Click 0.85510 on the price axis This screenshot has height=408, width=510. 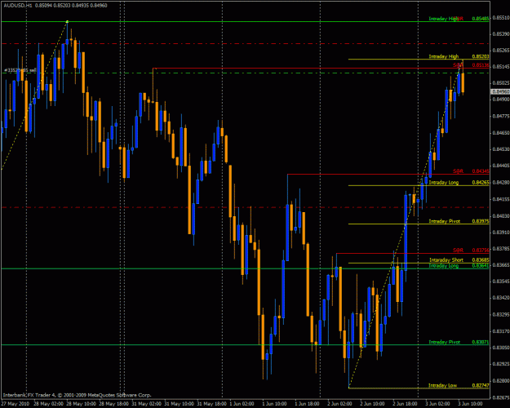pos(501,18)
